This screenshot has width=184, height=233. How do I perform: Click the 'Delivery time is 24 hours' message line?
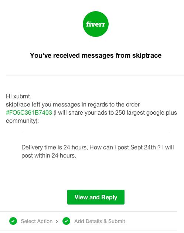pos(98,148)
